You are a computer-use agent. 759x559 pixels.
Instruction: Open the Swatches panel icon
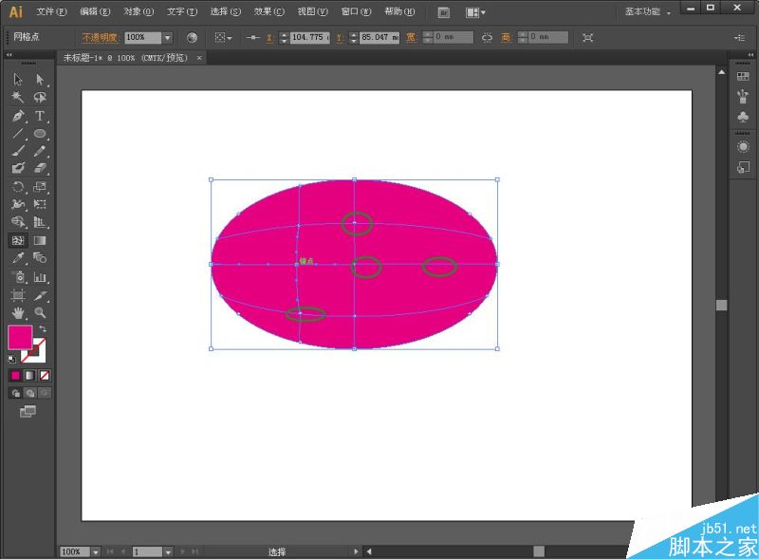[743, 77]
